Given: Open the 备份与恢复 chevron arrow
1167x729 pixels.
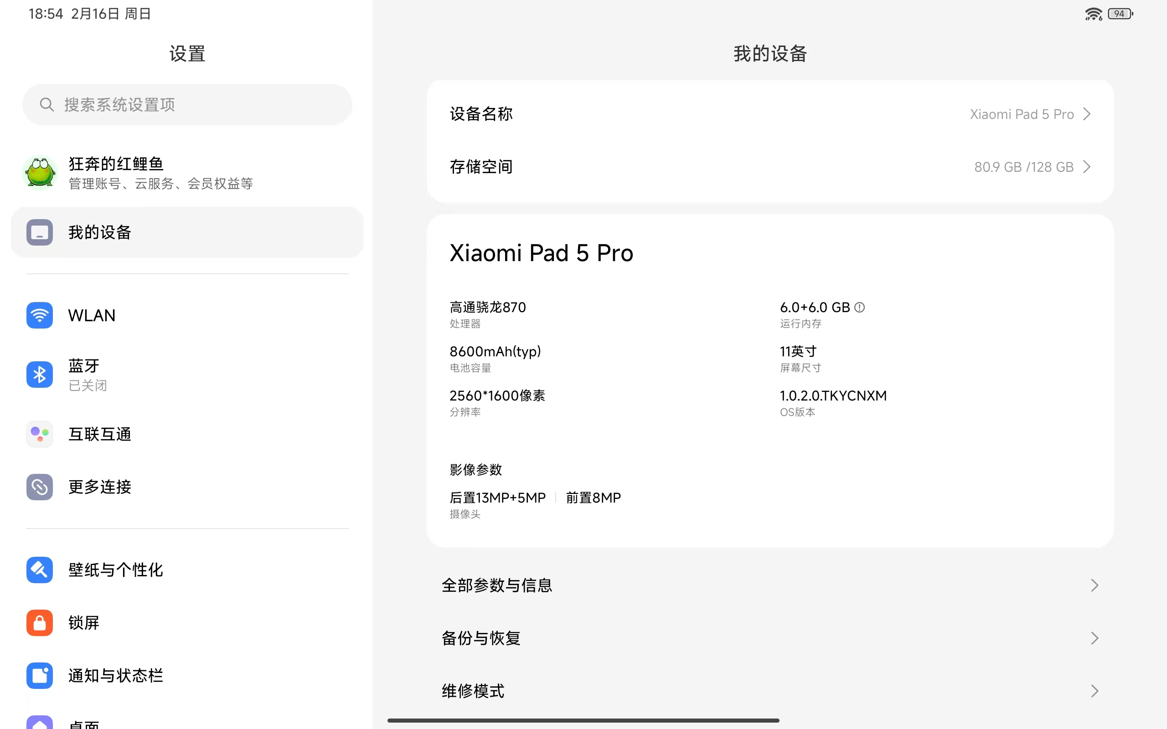Looking at the screenshot, I should [1095, 638].
